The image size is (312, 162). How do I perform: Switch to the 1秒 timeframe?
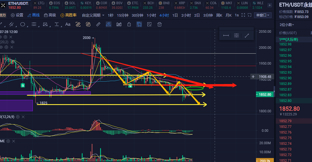tap(110, 15)
